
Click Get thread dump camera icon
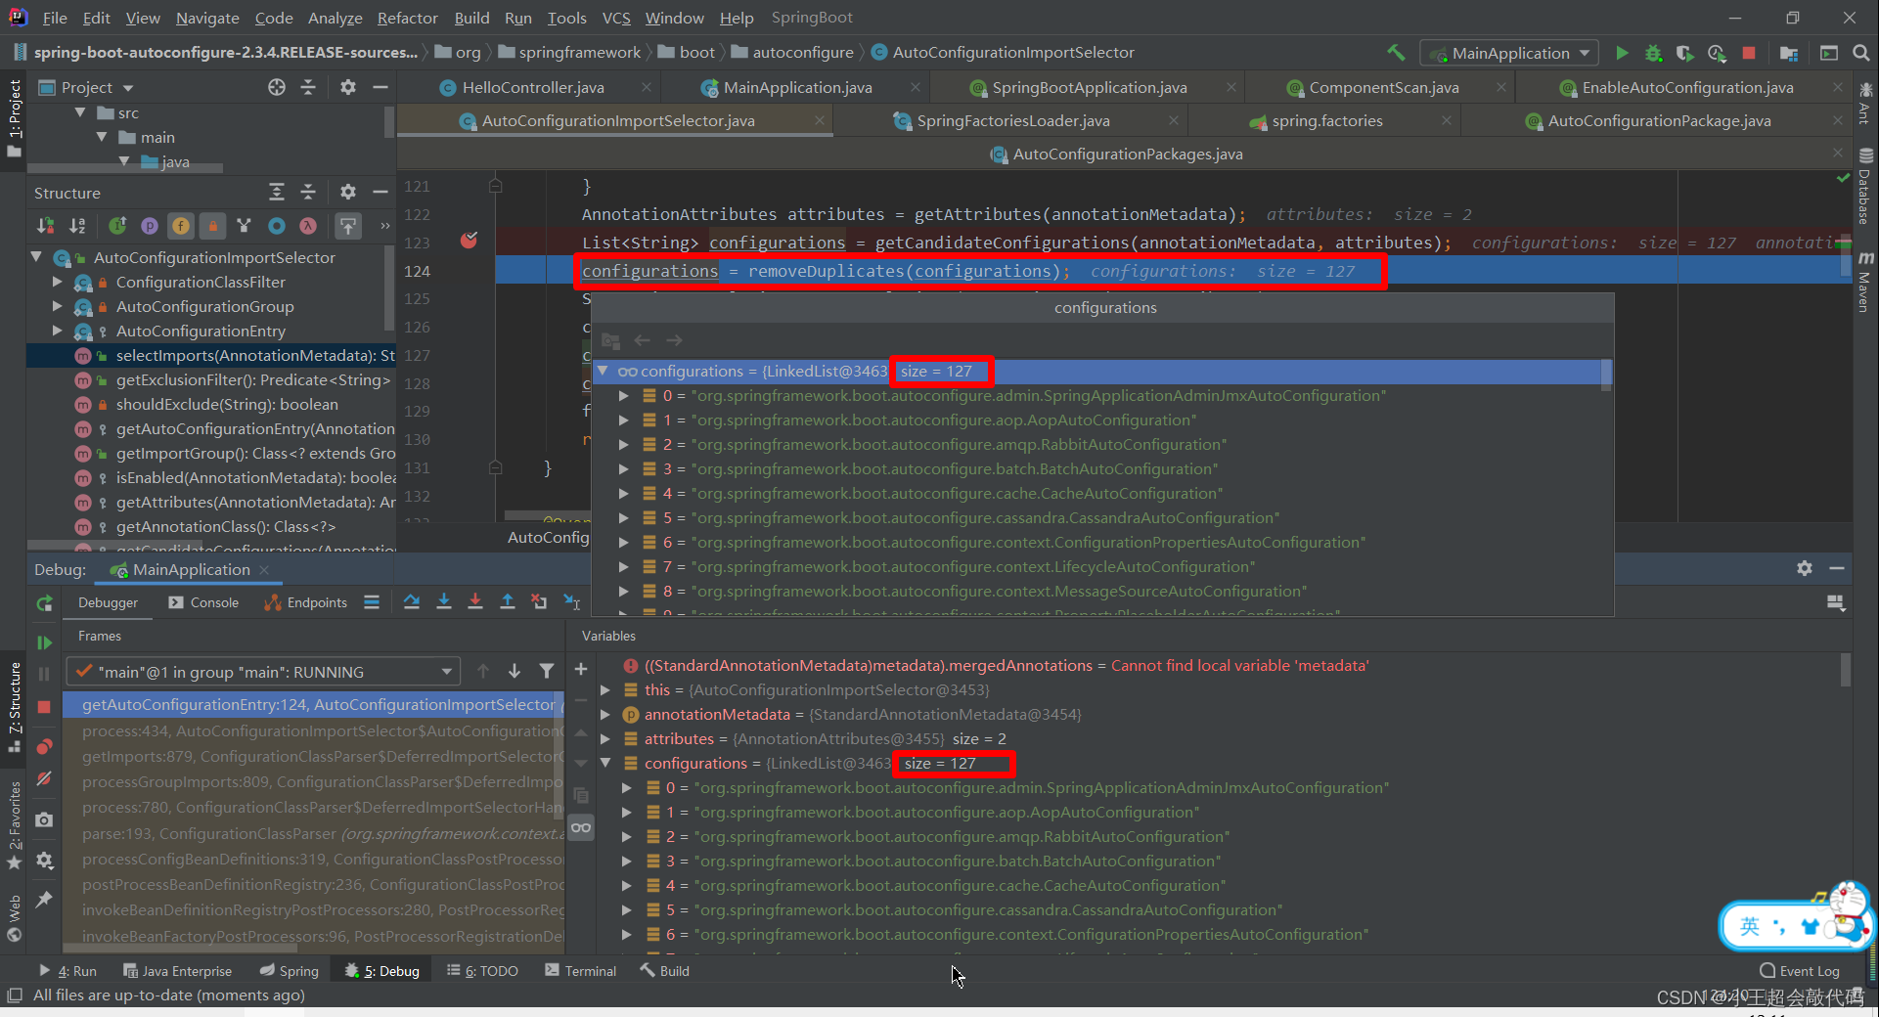pos(44,819)
